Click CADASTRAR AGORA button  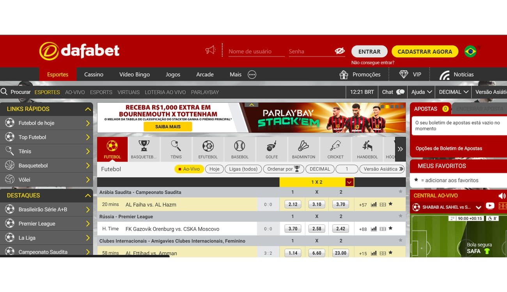425,51
